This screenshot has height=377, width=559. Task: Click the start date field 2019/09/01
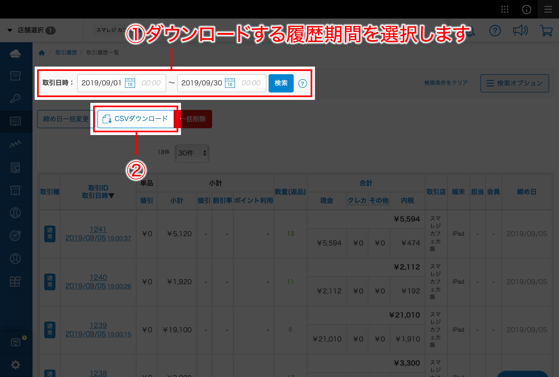coord(101,83)
